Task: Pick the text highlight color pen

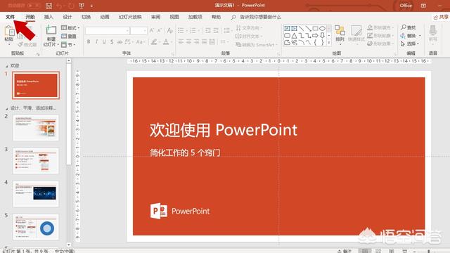Action: [x=154, y=42]
